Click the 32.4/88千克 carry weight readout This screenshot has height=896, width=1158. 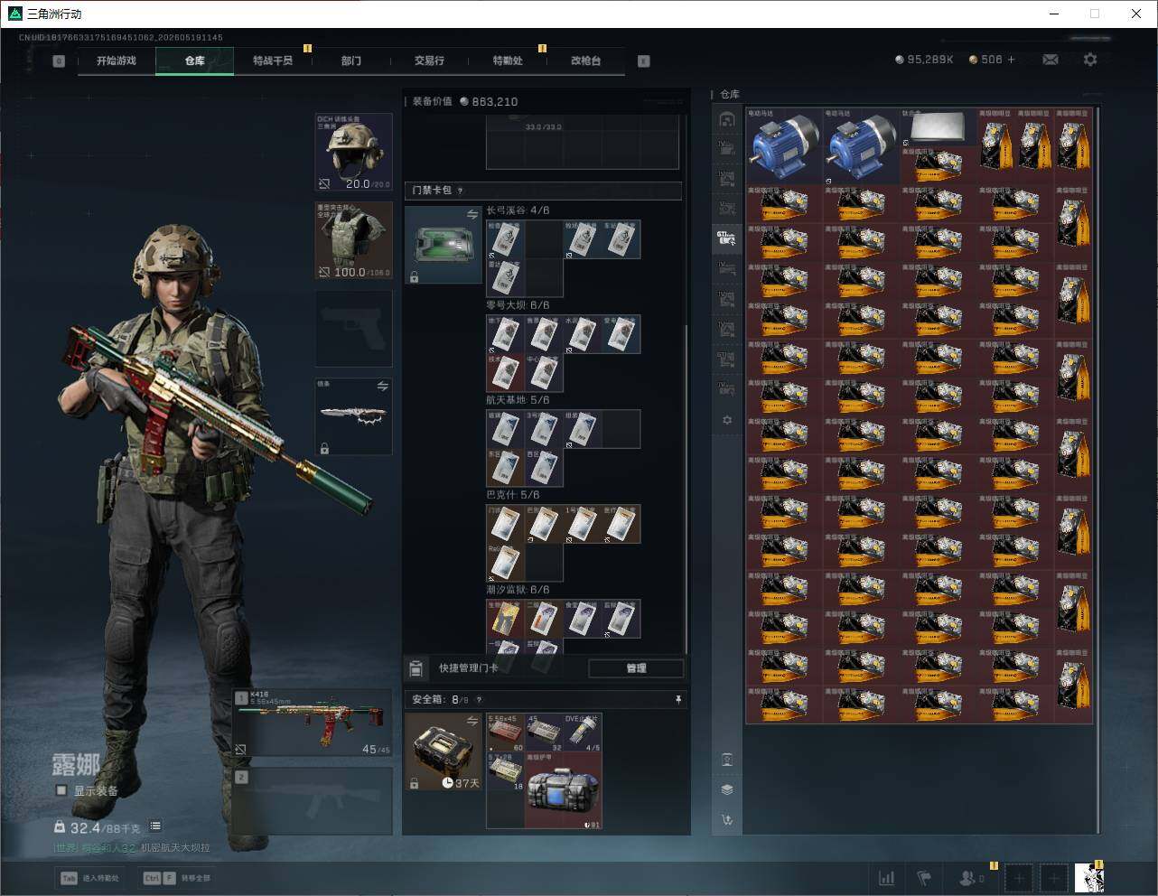[98, 827]
